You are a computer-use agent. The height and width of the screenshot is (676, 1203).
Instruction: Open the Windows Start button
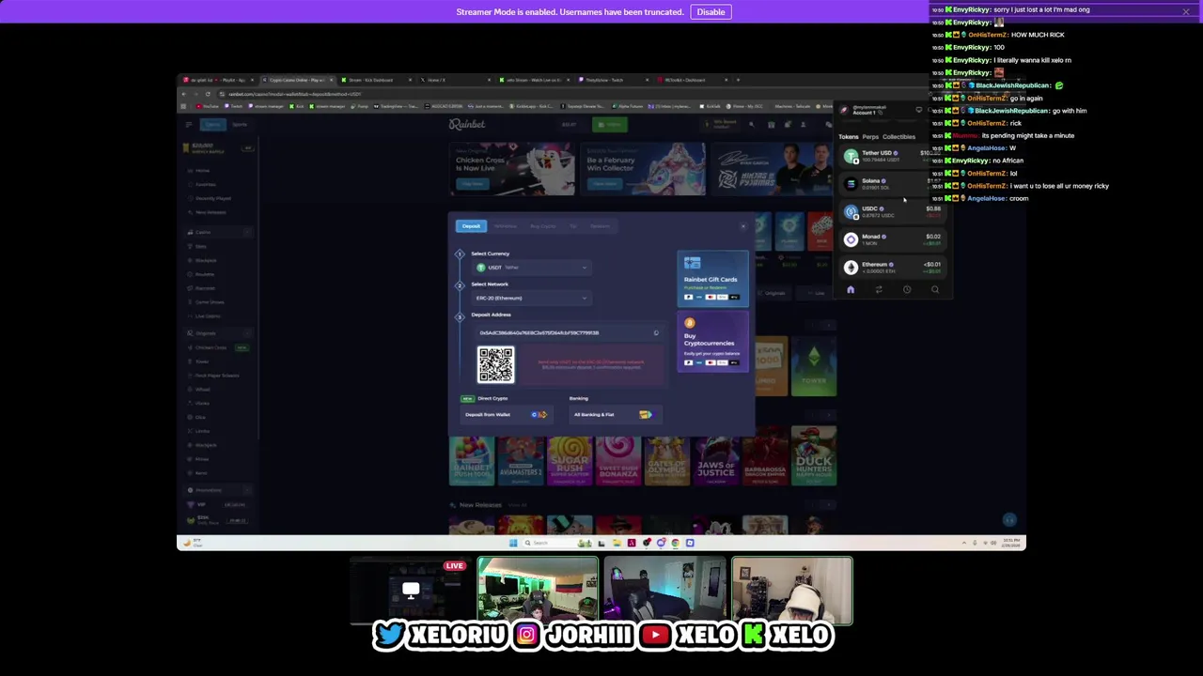[x=513, y=543]
